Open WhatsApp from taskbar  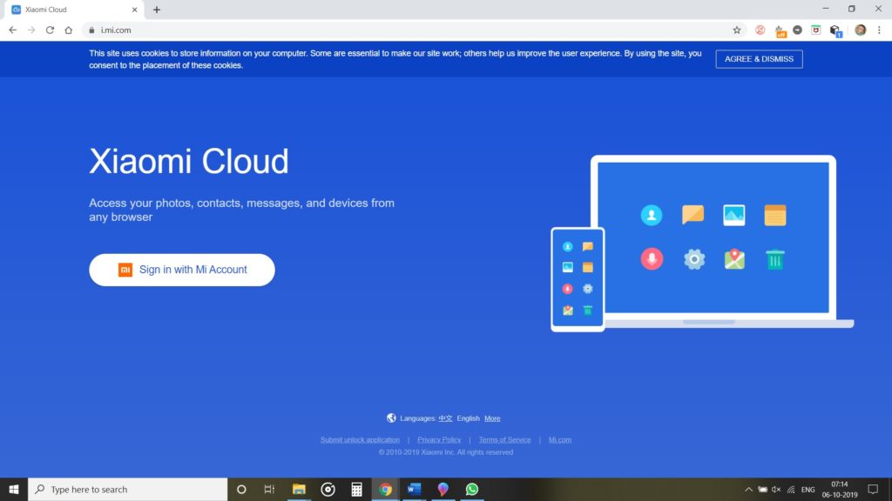471,489
